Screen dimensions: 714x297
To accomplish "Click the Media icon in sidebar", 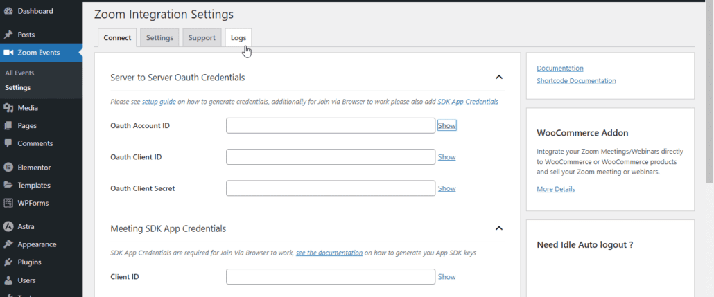I will coord(8,108).
